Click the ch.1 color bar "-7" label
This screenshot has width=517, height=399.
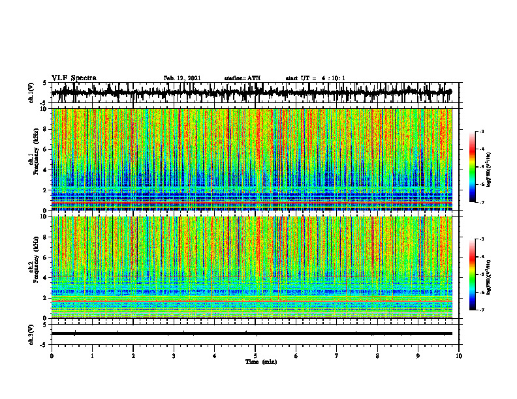coord(481,202)
